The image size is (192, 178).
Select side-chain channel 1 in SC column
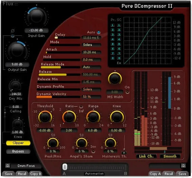coord(119,25)
